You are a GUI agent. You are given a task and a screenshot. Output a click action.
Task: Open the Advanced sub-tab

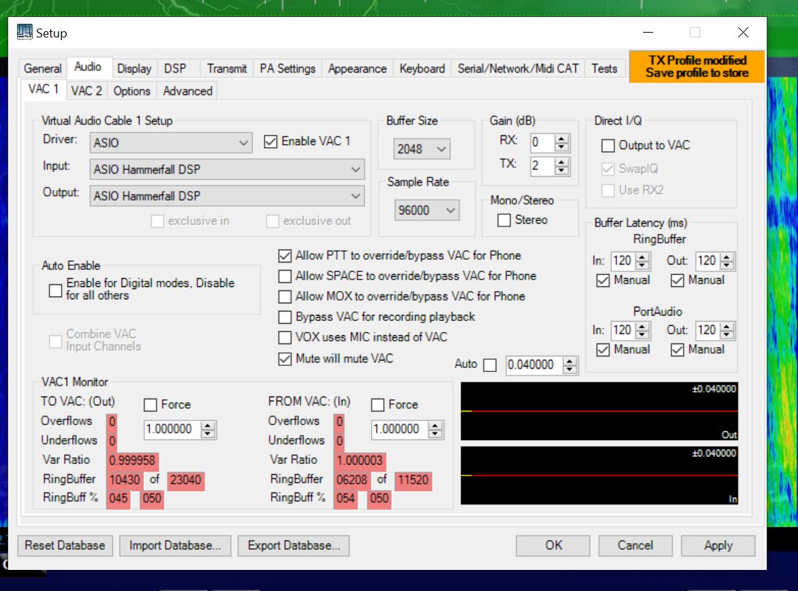click(x=188, y=91)
